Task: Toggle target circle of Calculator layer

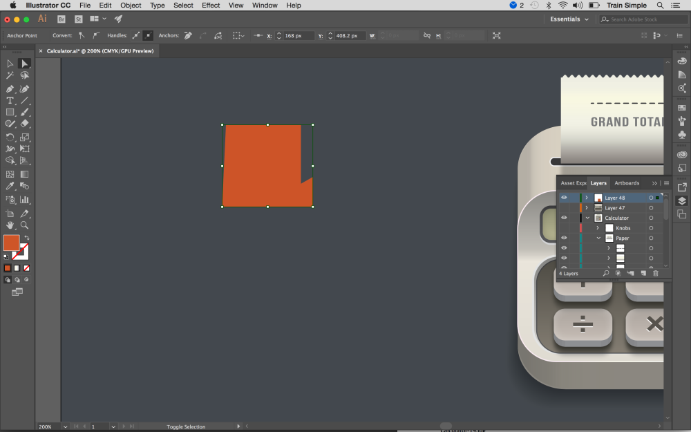Action: [x=651, y=218]
